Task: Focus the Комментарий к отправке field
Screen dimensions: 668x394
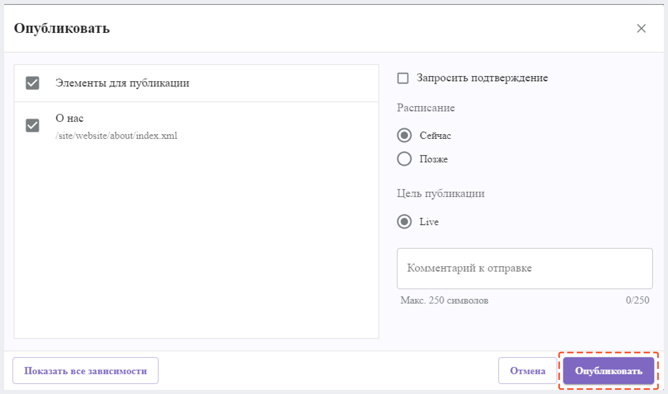Action: pyautogui.click(x=525, y=268)
